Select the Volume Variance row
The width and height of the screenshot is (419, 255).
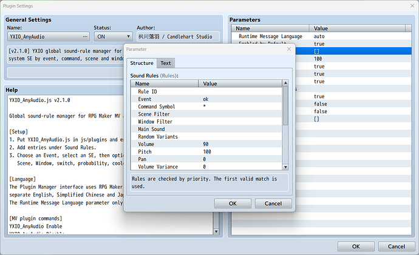[206, 167]
